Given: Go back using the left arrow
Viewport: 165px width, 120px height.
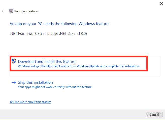Looking at the screenshot, I should click(x=4, y=11).
